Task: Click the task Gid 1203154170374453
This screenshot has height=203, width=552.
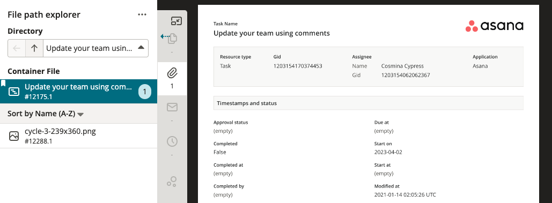Action: pyautogui.click(x=298, y=66)
